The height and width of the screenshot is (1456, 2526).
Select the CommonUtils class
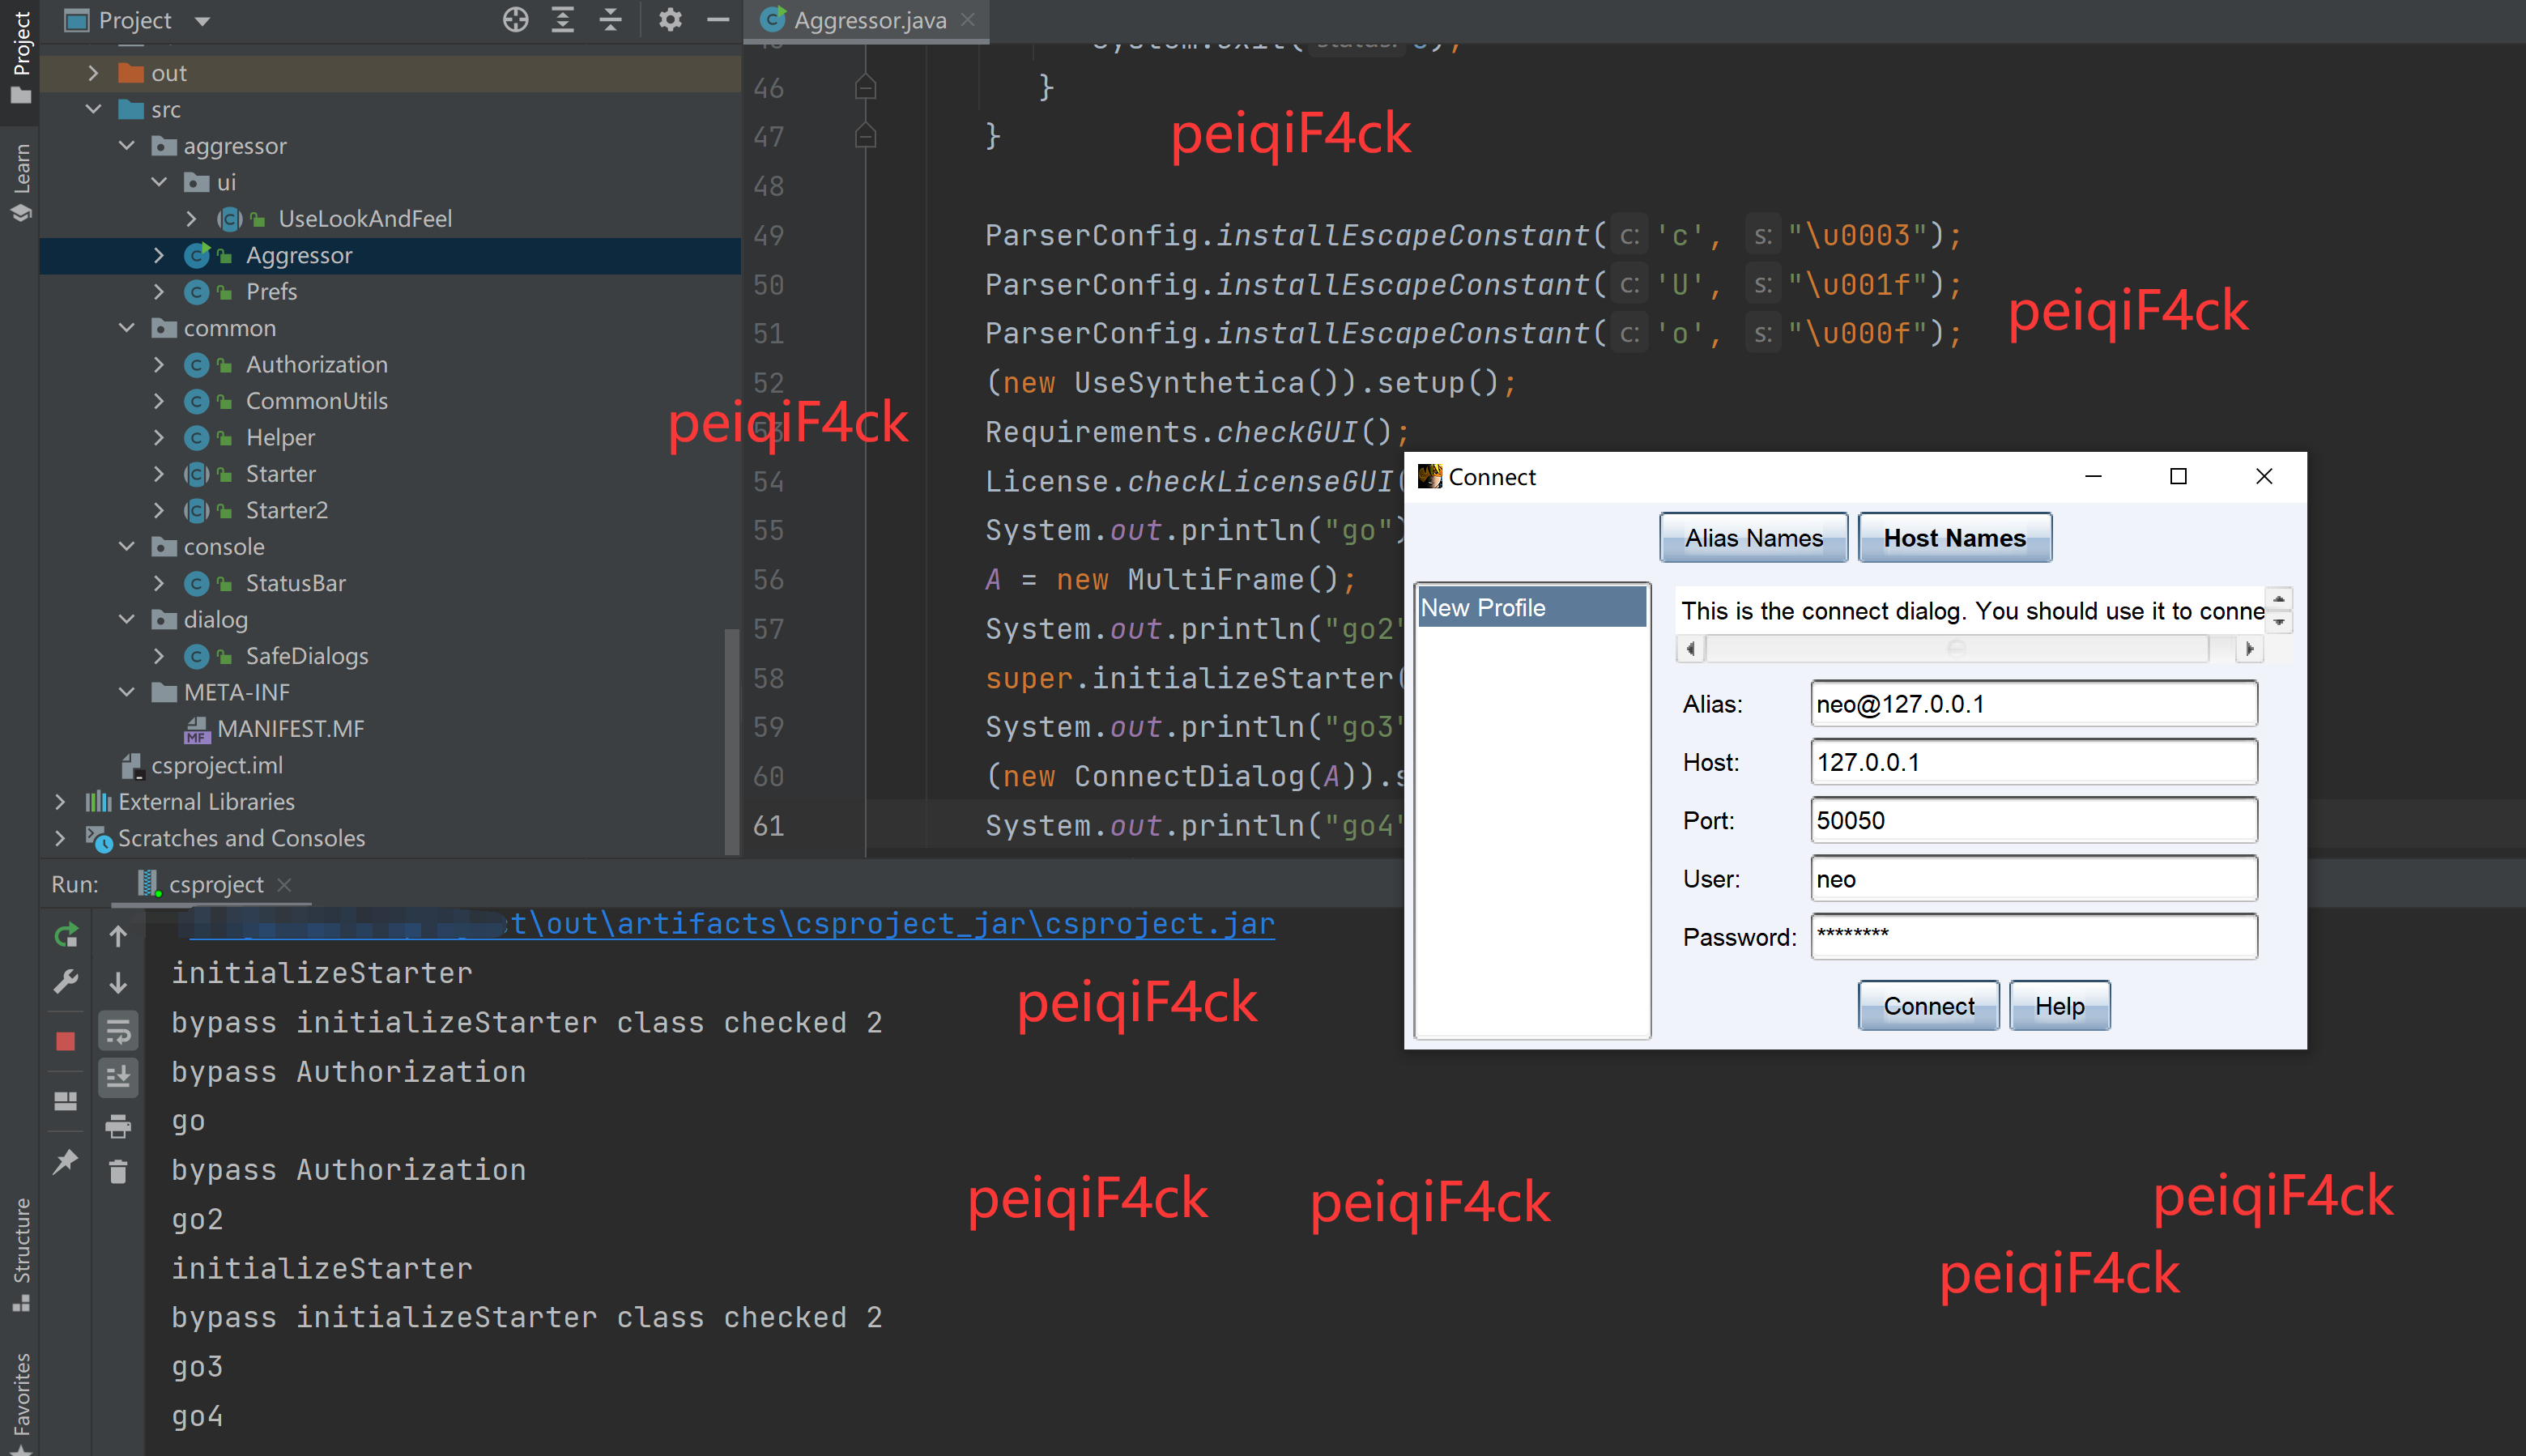pyautogui.click(x=316, y=401)
